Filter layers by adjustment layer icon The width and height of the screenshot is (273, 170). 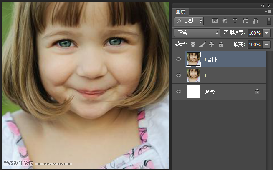point(225,21)
